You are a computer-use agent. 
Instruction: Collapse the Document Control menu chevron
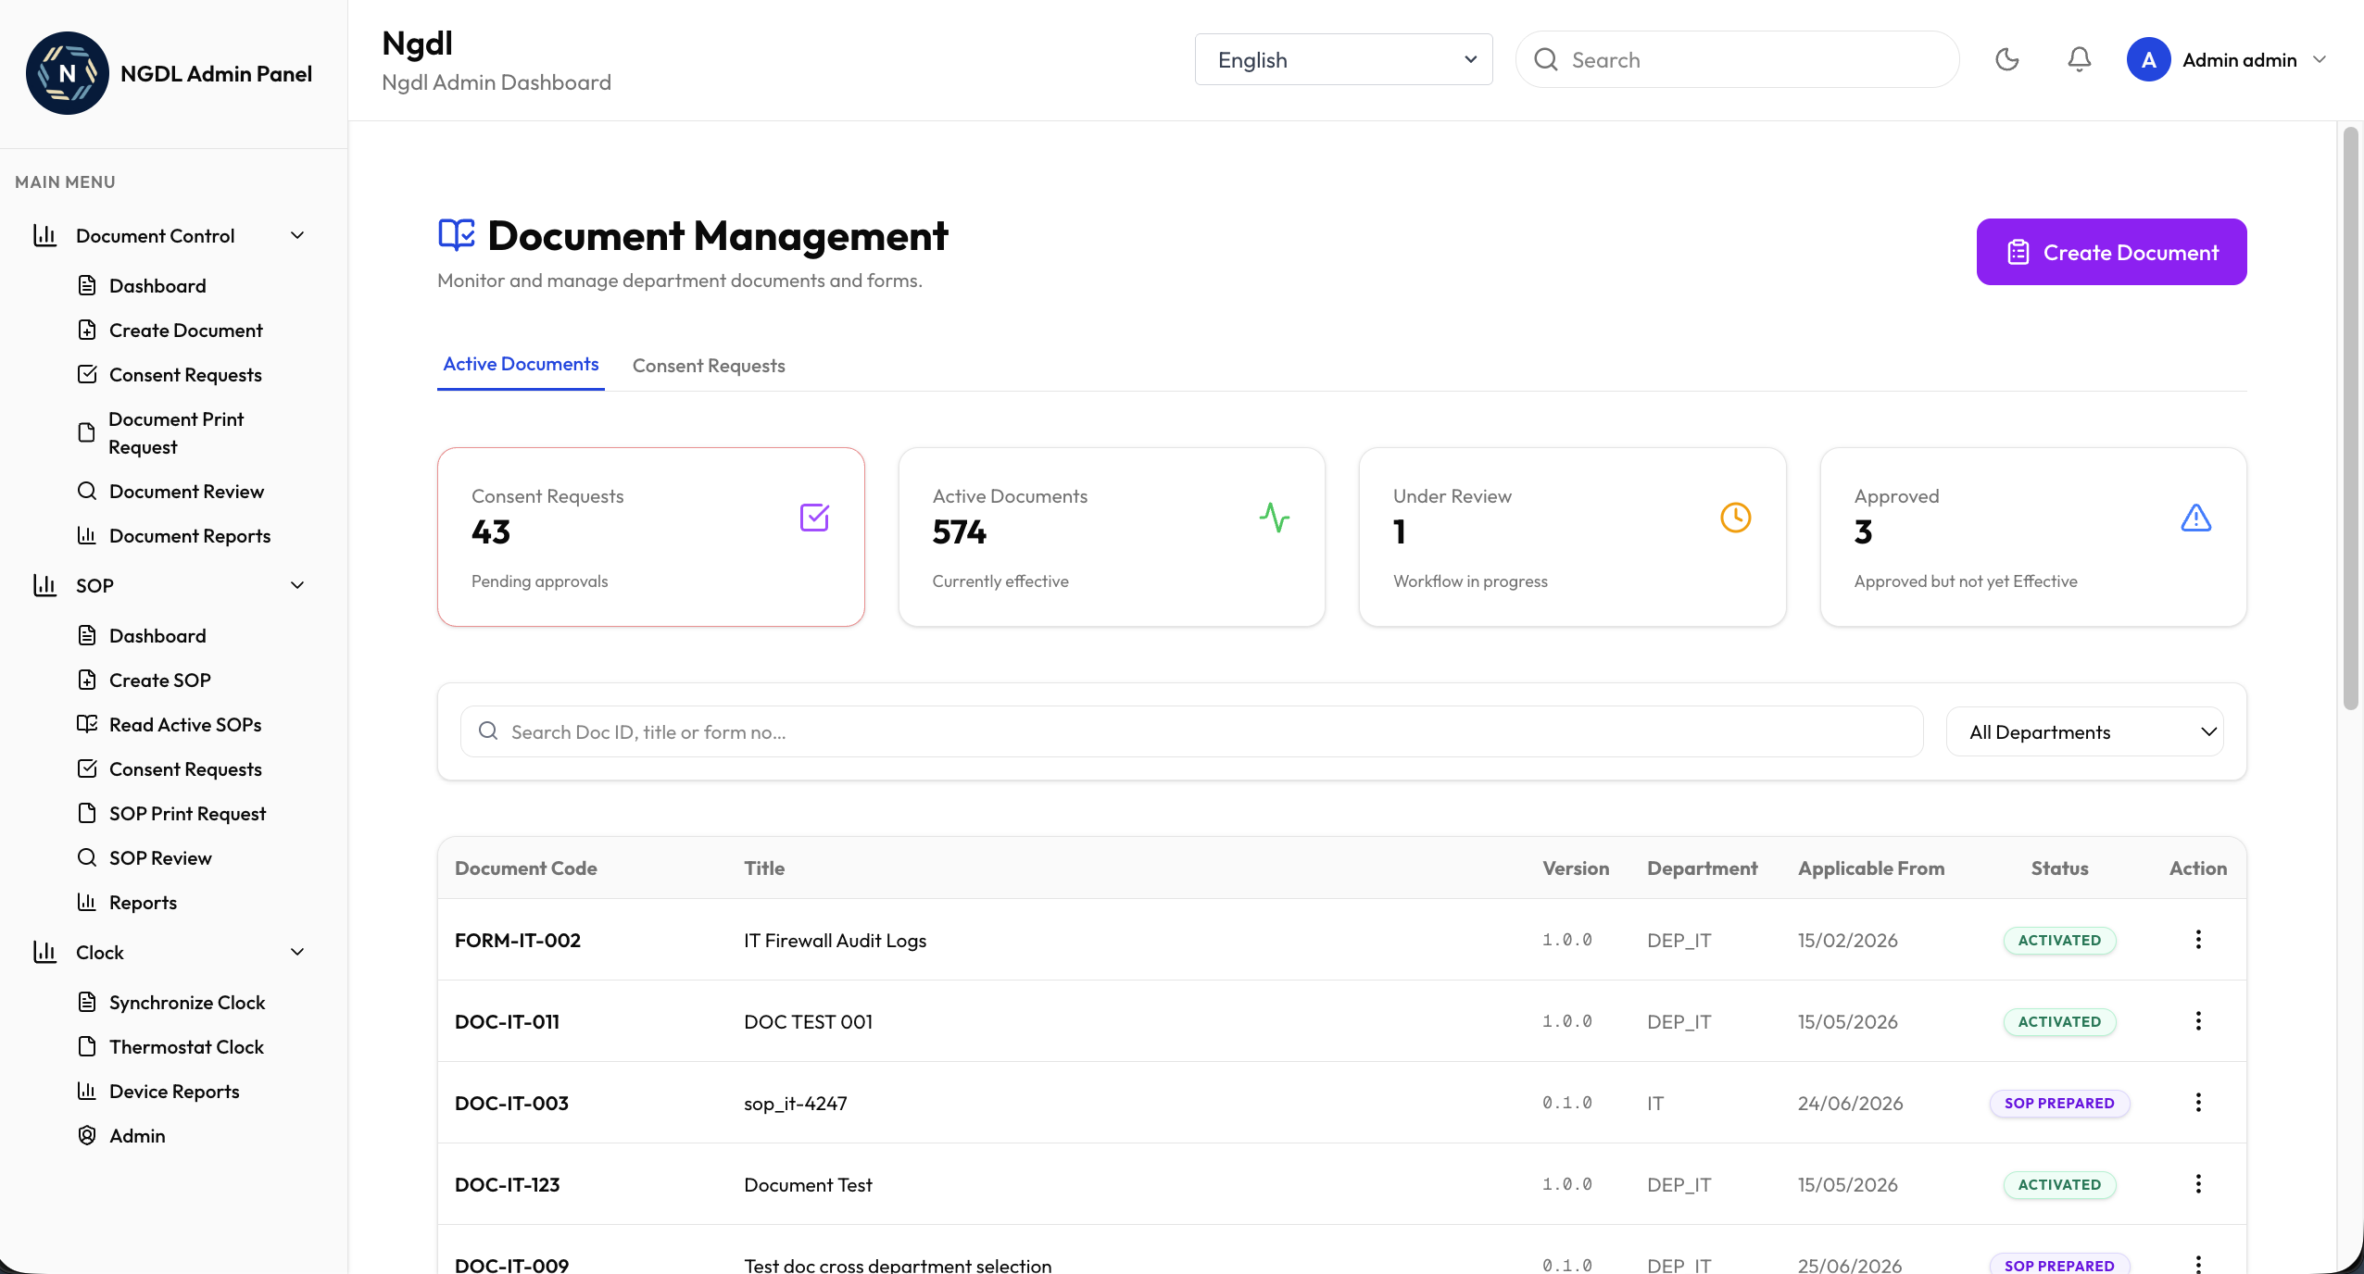297,235
